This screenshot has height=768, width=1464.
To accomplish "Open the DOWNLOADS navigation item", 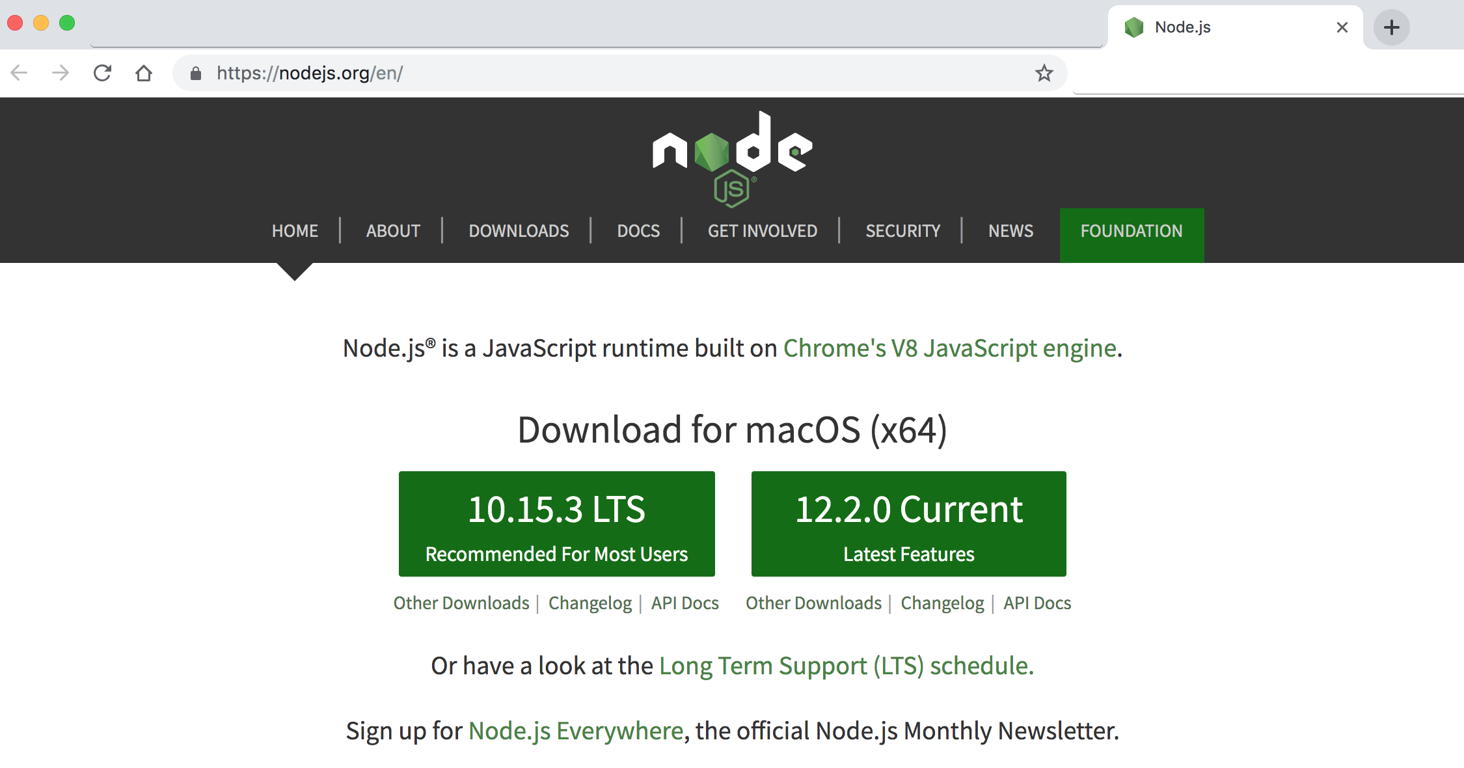I will [x=519, y=231].
